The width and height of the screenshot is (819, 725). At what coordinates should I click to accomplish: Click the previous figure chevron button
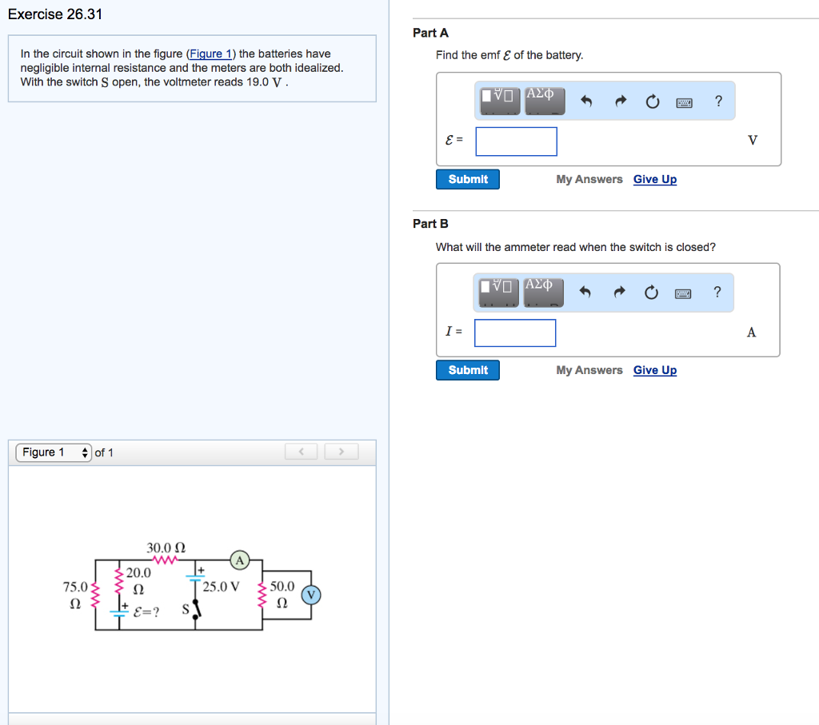pos(301,451)
